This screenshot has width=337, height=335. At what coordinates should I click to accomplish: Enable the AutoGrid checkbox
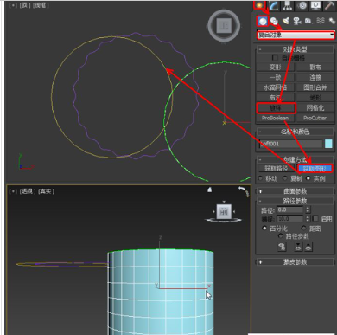(x=276, y=57)
